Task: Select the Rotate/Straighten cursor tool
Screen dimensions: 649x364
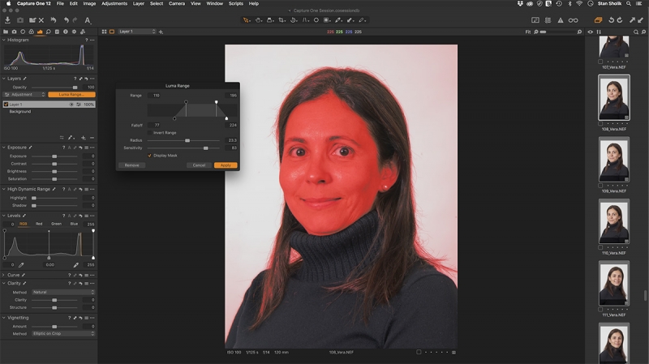Action: tap(294, 19)
